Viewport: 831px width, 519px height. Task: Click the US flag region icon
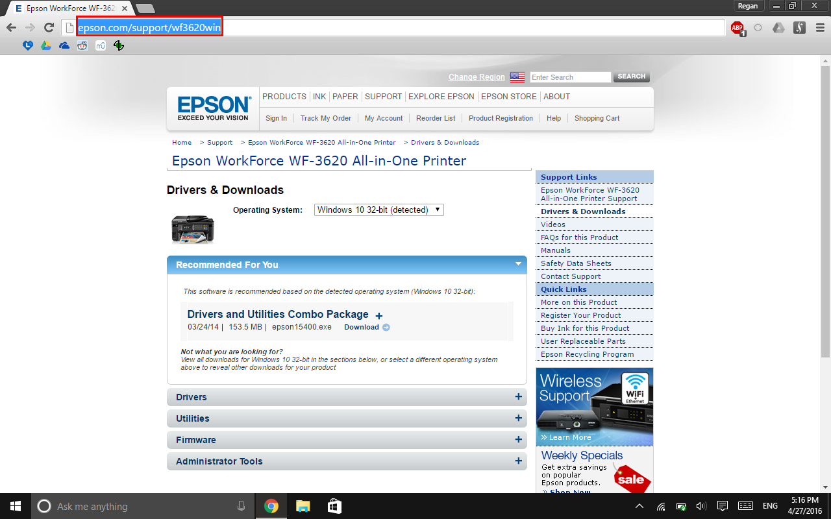tap(517, 77)
